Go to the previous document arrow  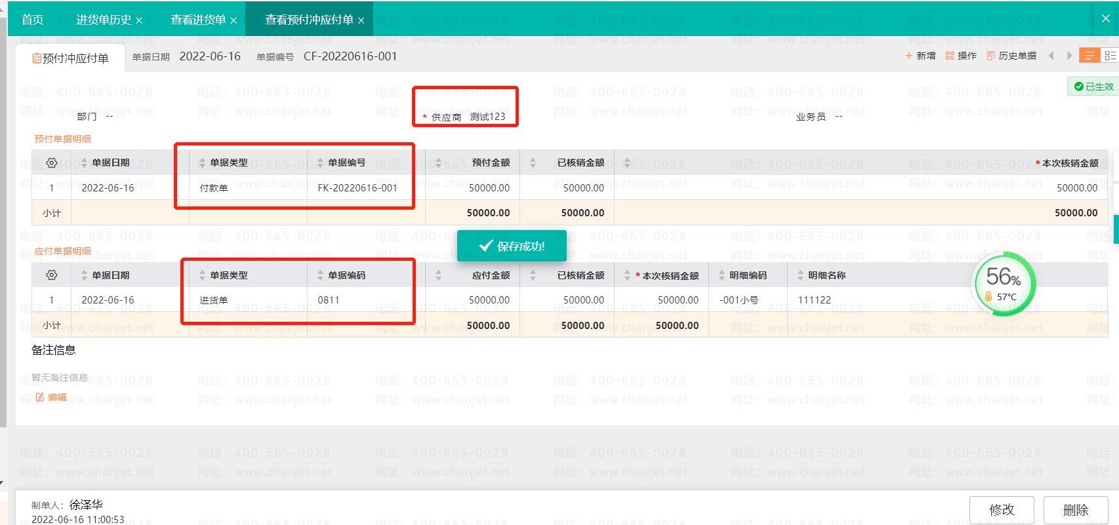pyautogui.click(x=1051, y=56)
